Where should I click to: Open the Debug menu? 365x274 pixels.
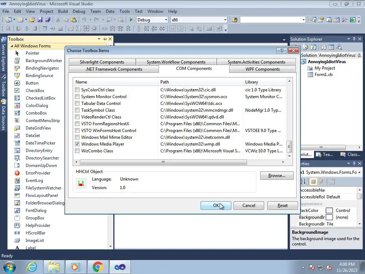click(x=79, y=11)
